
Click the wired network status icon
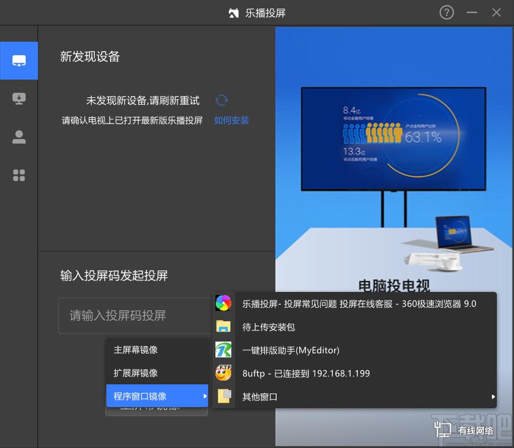(442, 429)
